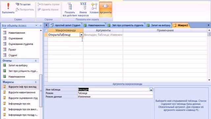This screenshot has width=211, height=119.
Task: Click the Имя таблицы field Викладач
Action: click(x=113, y=90)
